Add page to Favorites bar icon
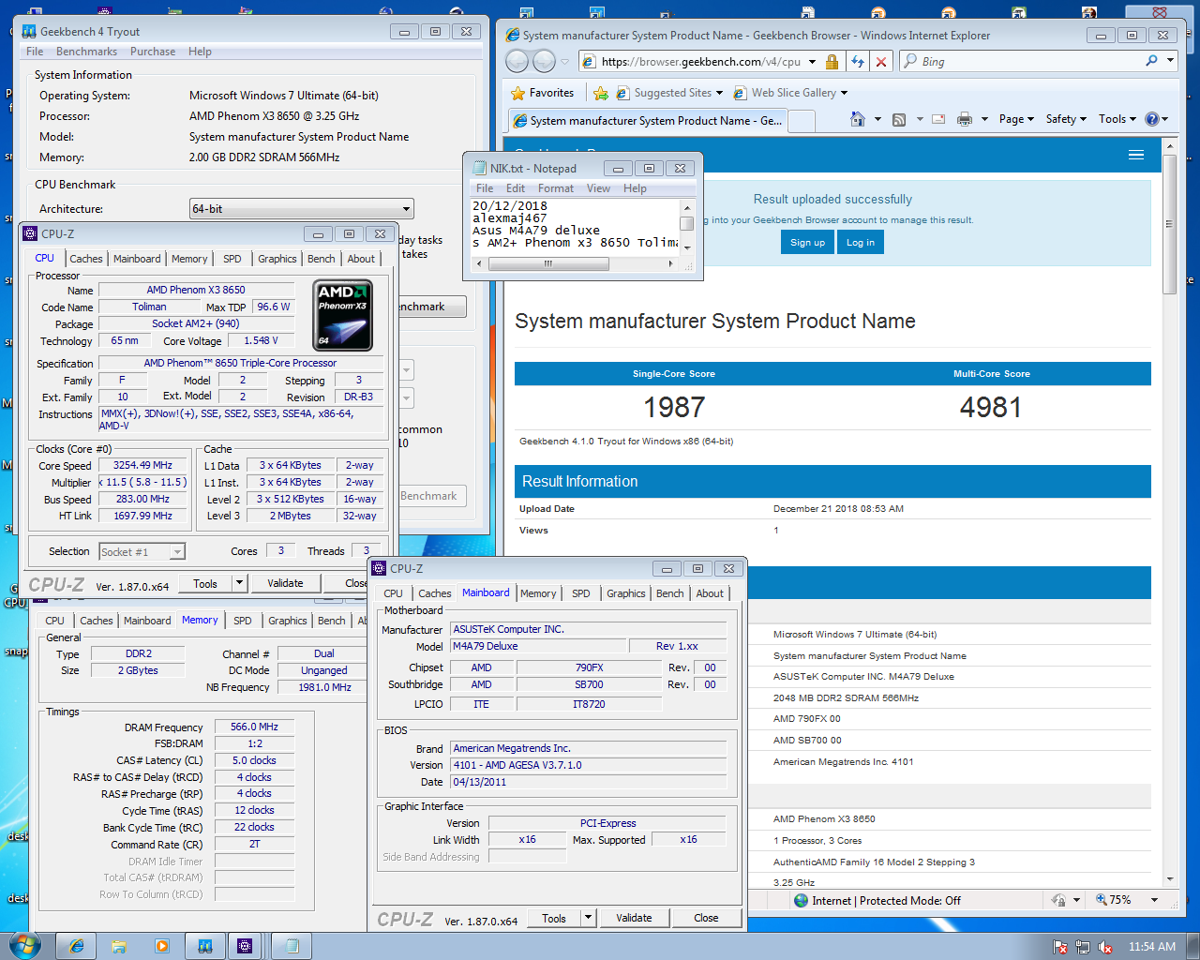This screenshot has width=1200, height=960. (601, 93)
